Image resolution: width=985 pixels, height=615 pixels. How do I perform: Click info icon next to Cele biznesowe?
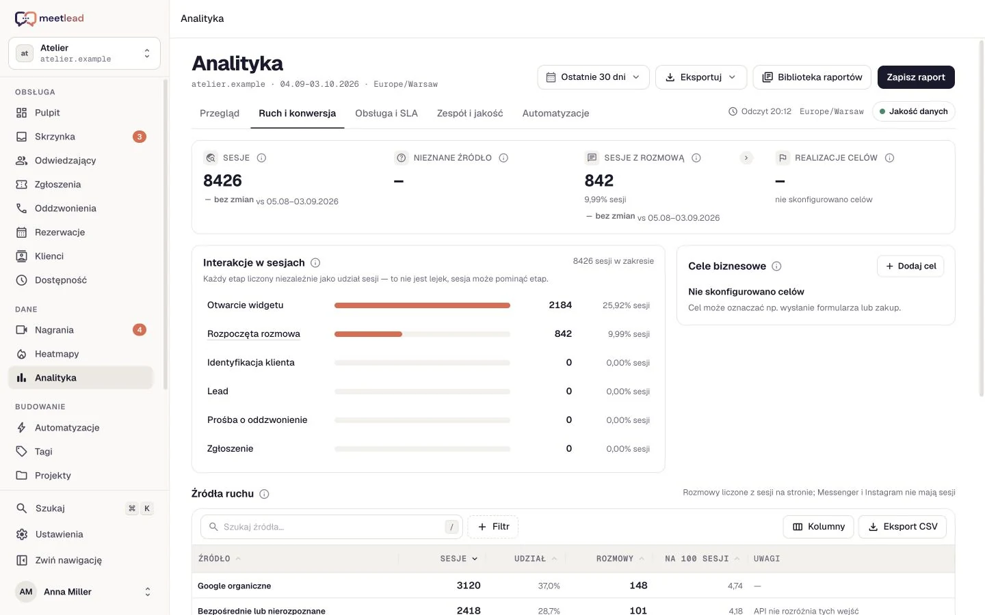[x=776, y=266]
